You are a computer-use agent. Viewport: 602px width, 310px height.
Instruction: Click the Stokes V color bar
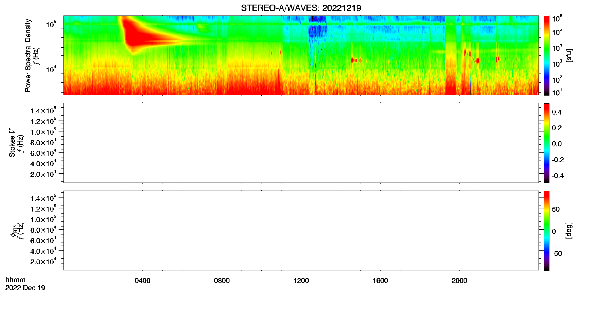[547, 143]
